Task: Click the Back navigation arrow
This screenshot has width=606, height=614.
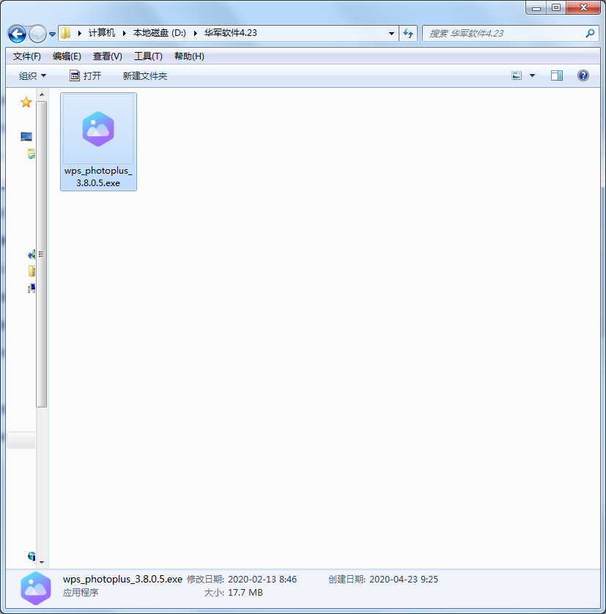Action: 16,34
